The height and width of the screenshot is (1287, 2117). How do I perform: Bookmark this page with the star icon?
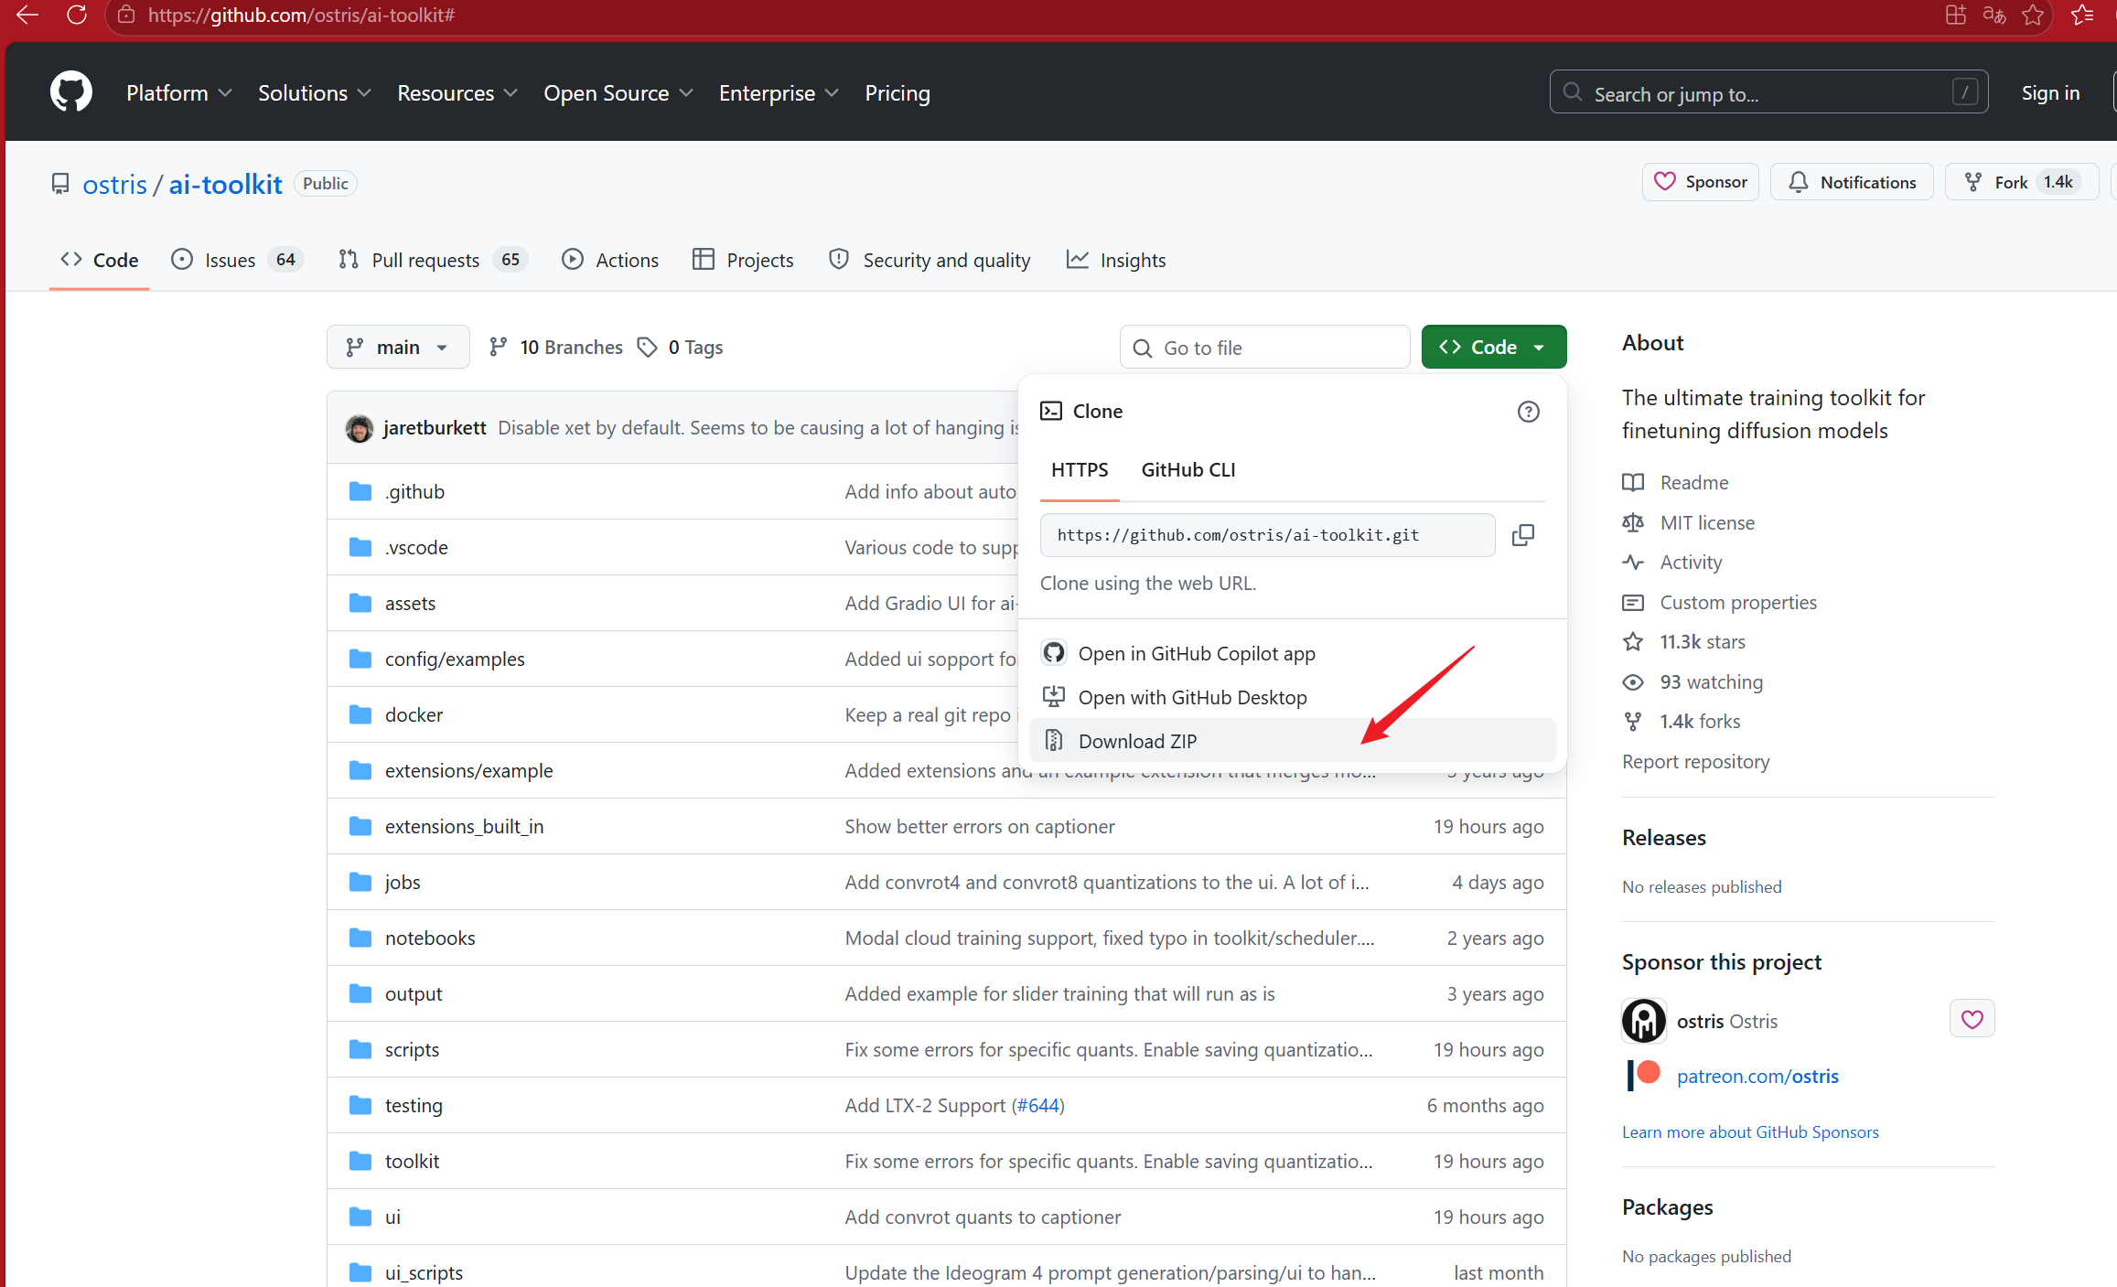tap(2033, 15)
